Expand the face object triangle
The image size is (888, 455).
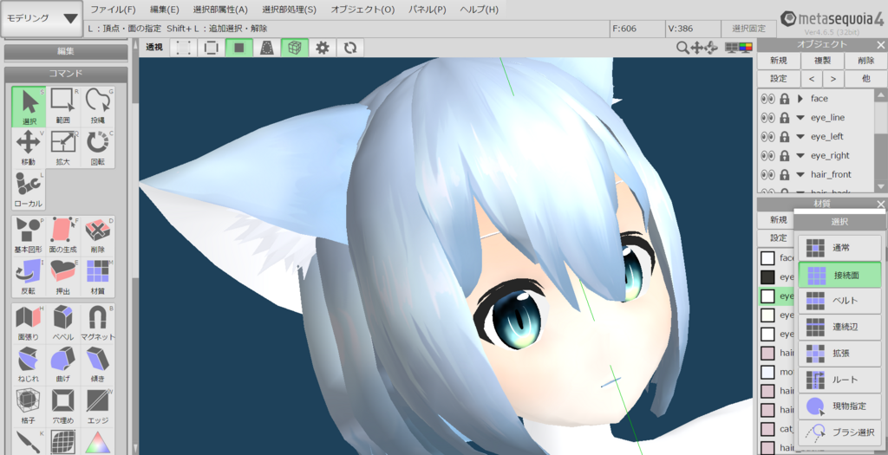800,99
